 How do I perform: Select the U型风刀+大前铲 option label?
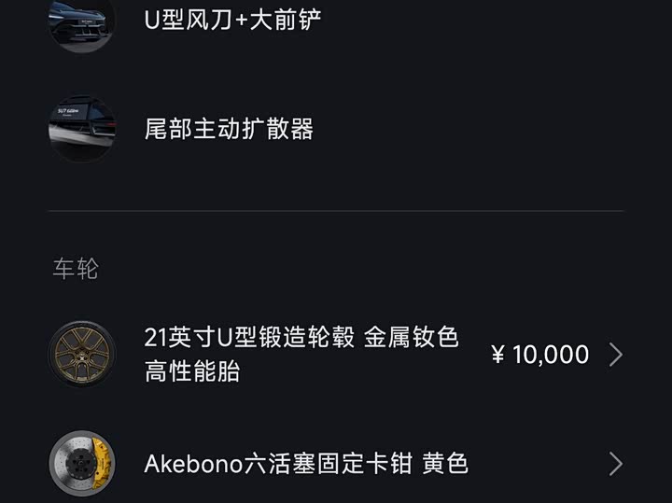click(233, 20)
